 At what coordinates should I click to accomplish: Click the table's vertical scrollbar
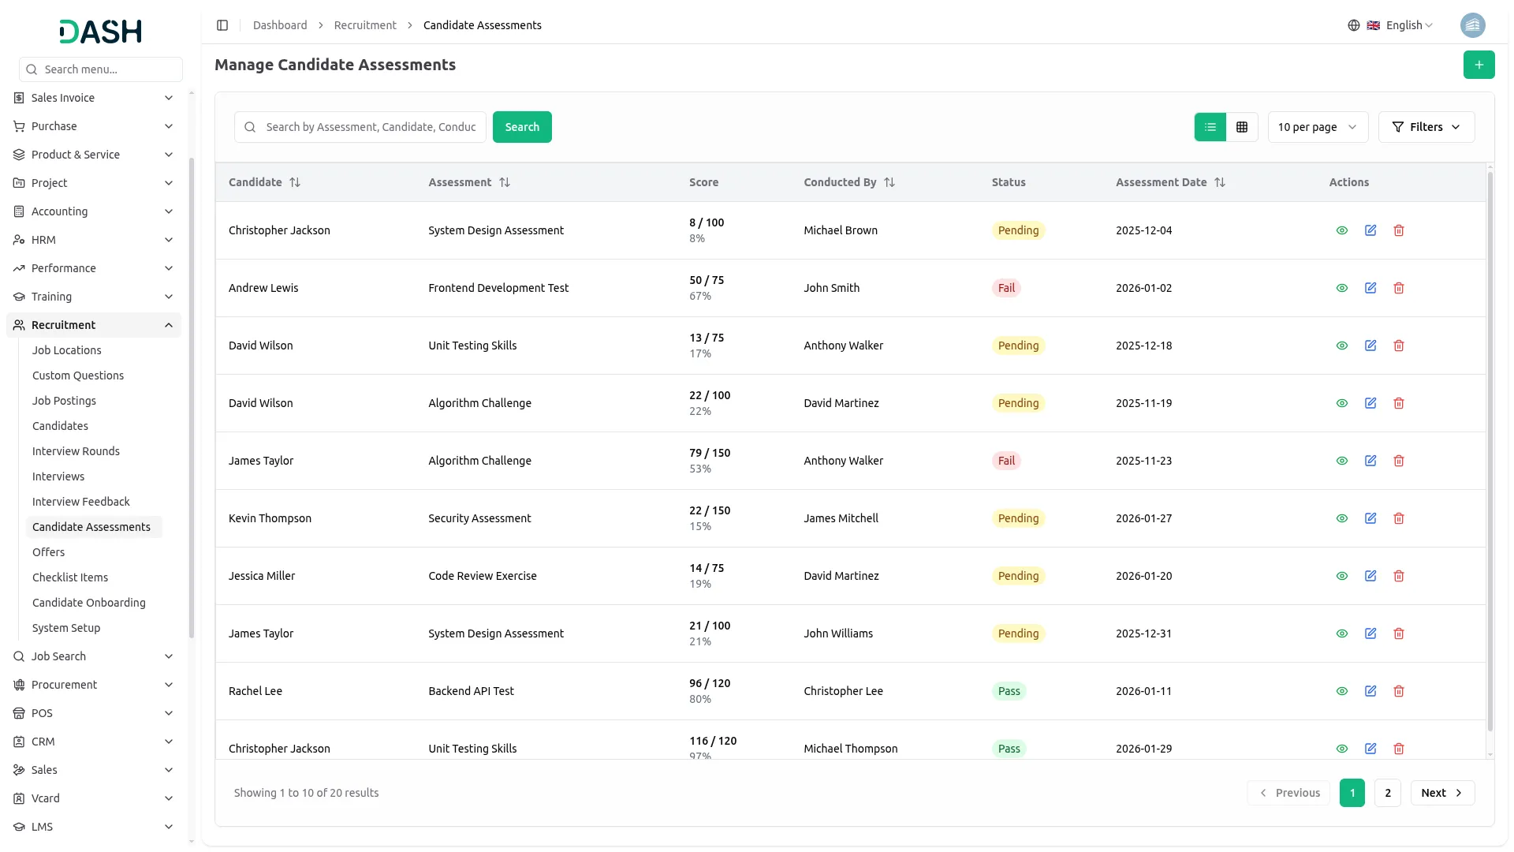1490,450
